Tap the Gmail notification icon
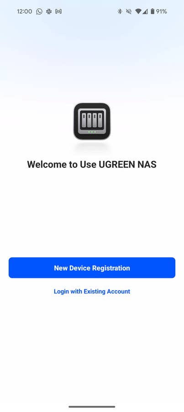Viewport: 184px width, 412px height. point(58,11)
